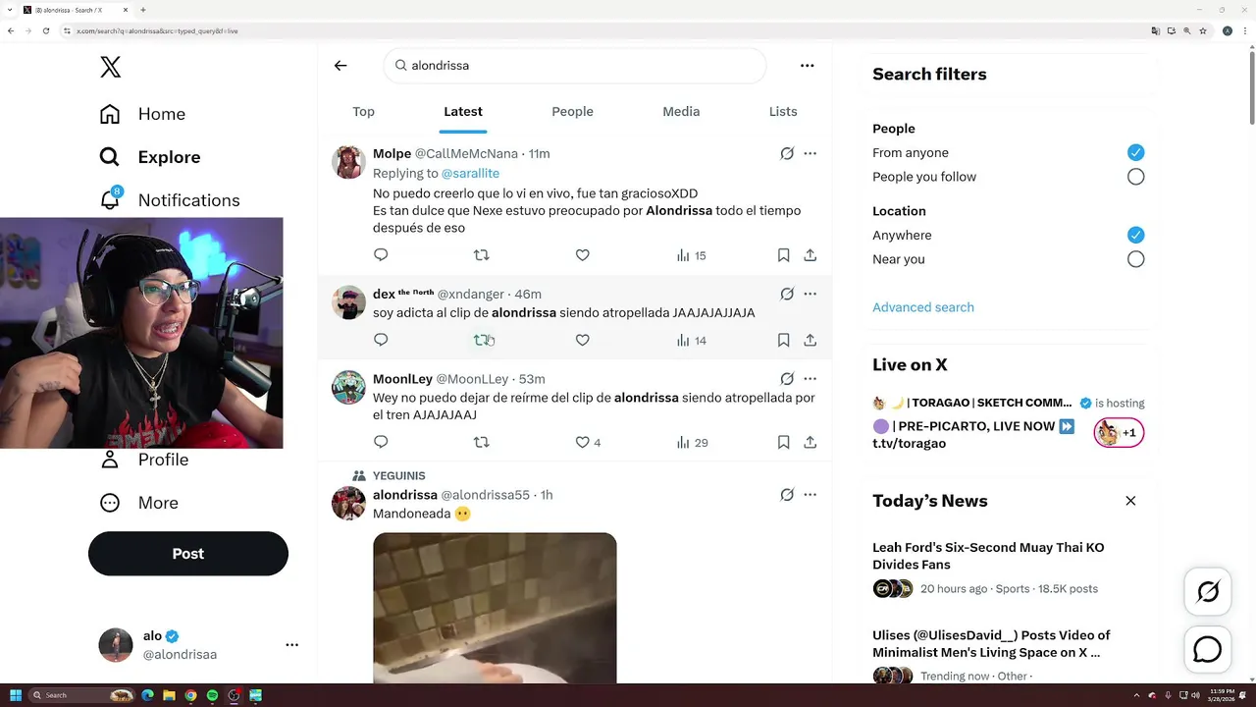View analytics showing 29 views on MoonlLey's post
This screenshot has height=707, width=1256.
coord(692,442)
